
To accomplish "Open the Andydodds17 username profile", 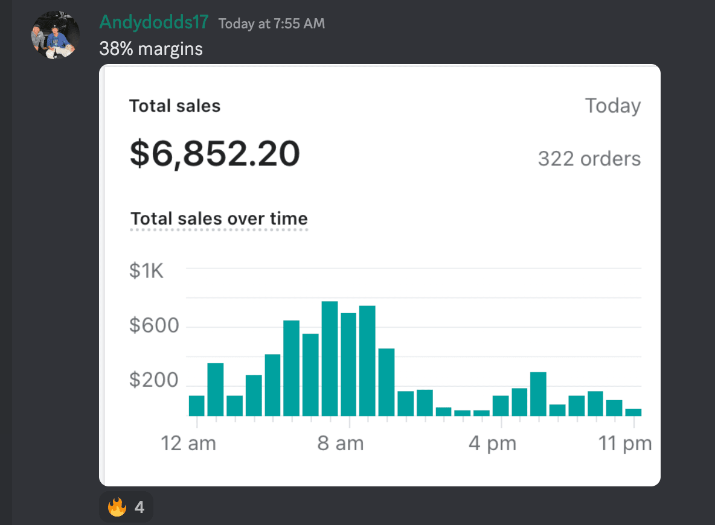I will click(153, 22).
